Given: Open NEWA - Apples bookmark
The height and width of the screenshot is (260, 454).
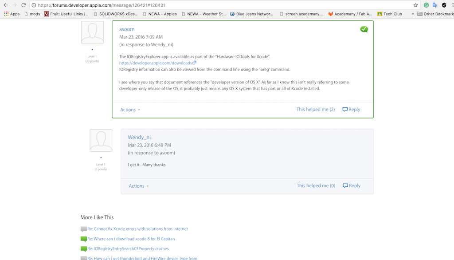Looking at the screenshot, I should click(160, 14).
